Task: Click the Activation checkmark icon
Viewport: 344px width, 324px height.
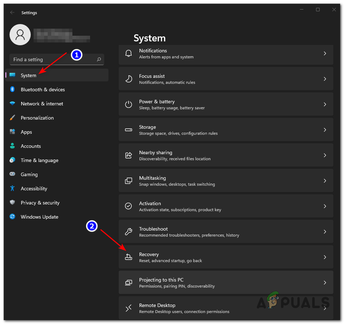Action: 128,206
